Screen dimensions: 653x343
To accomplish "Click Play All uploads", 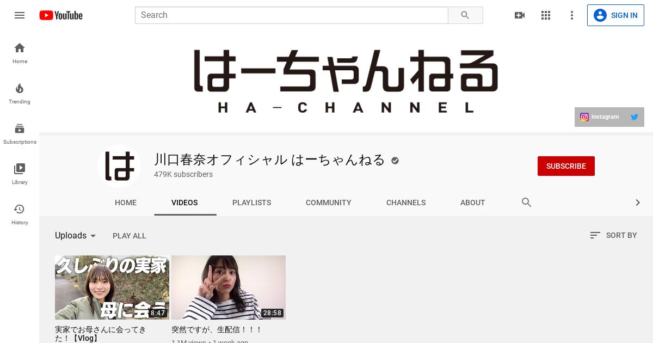I will (130, 236).
